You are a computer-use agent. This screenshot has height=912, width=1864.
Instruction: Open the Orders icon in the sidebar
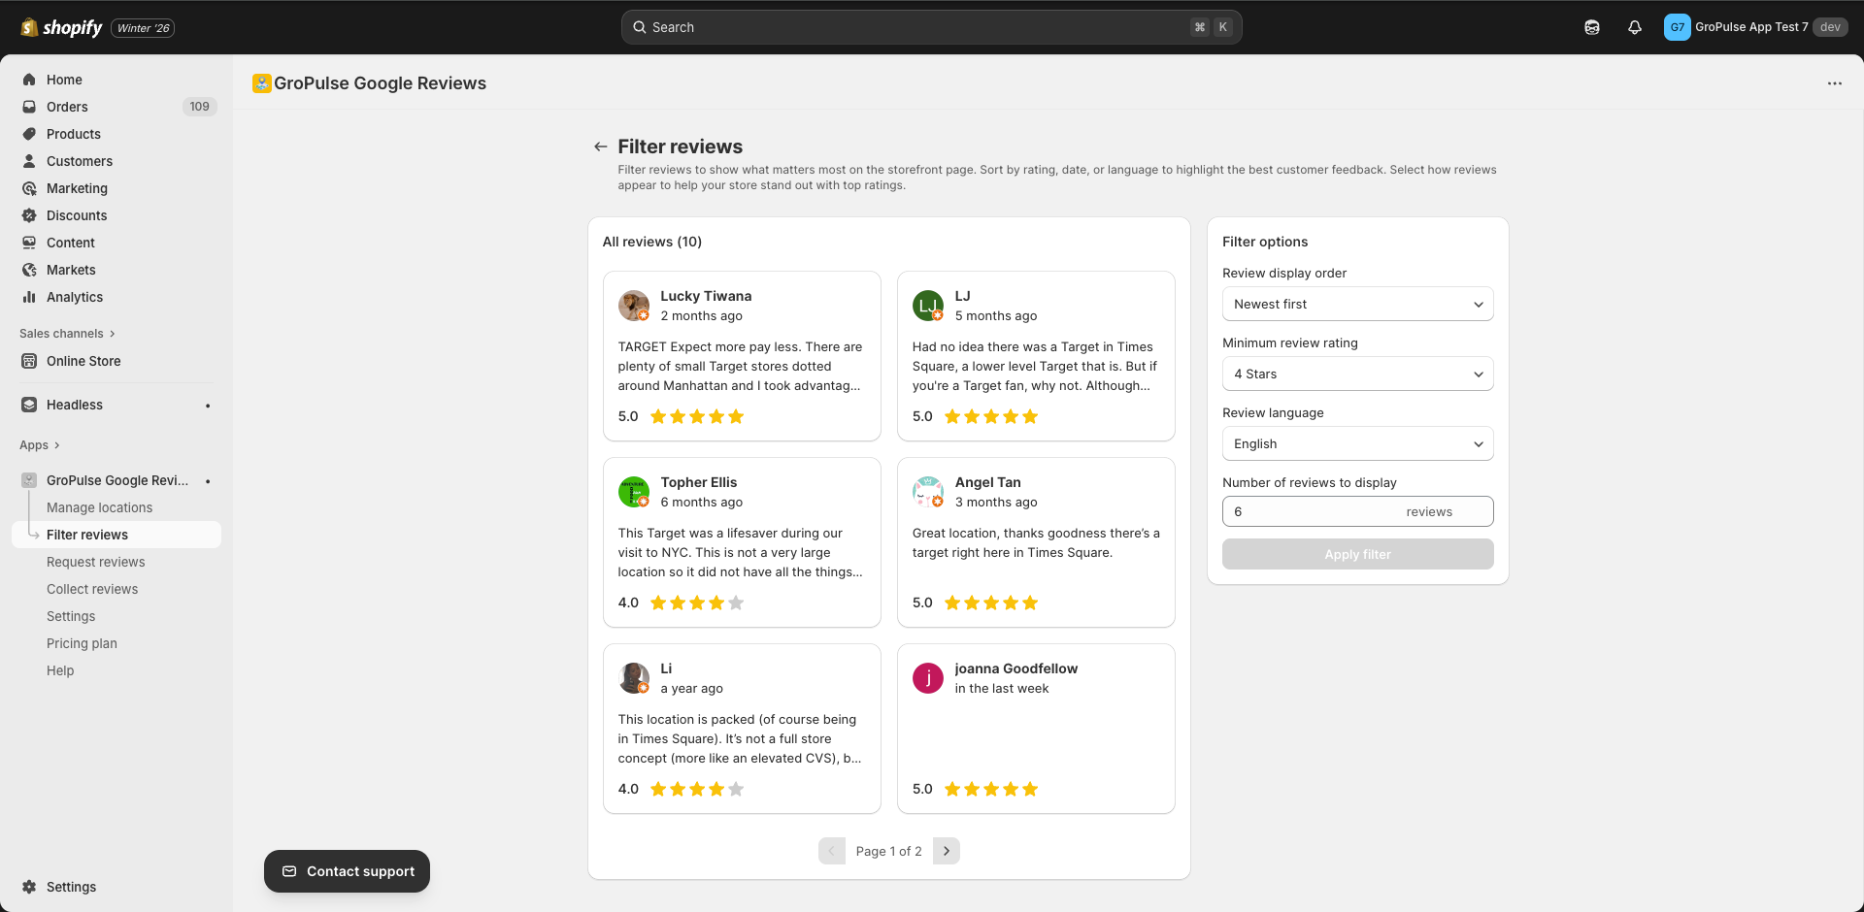29,107
